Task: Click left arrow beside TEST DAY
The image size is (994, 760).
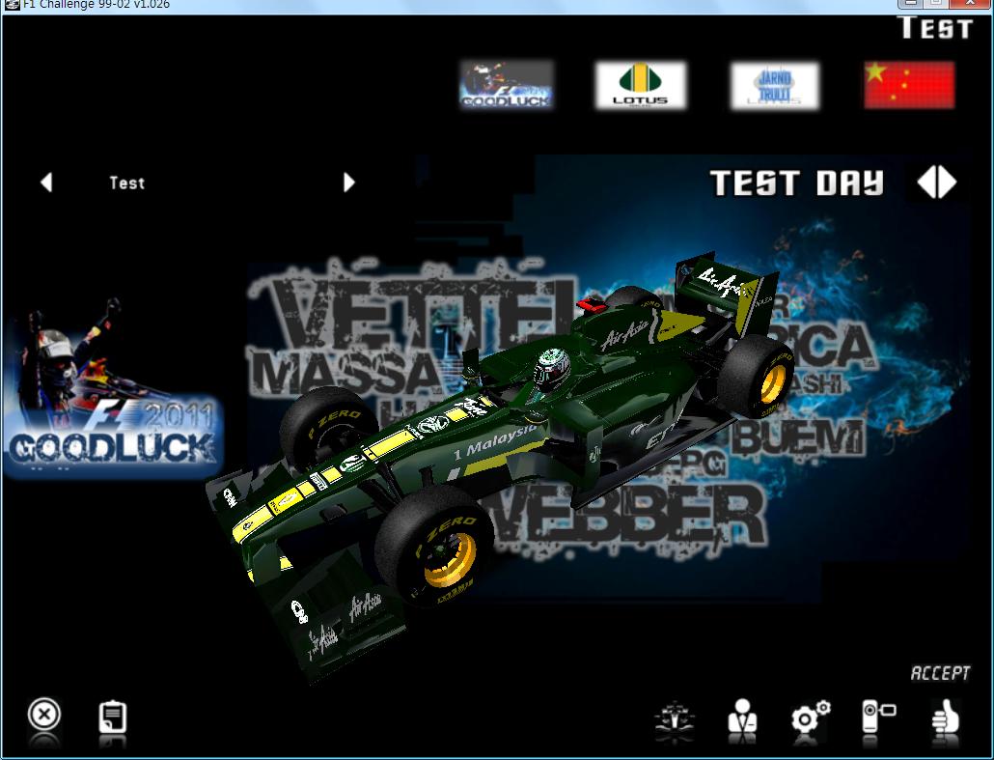Action: (926, 183)
